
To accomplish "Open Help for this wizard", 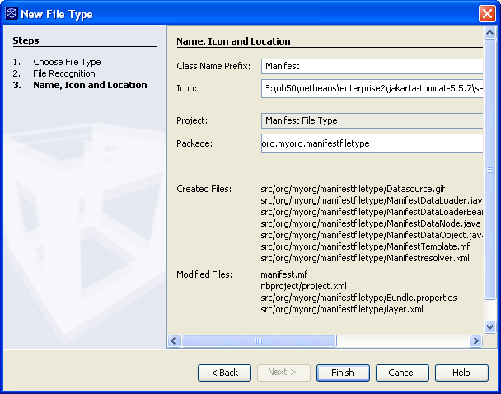I will click(x=461, y=373).
